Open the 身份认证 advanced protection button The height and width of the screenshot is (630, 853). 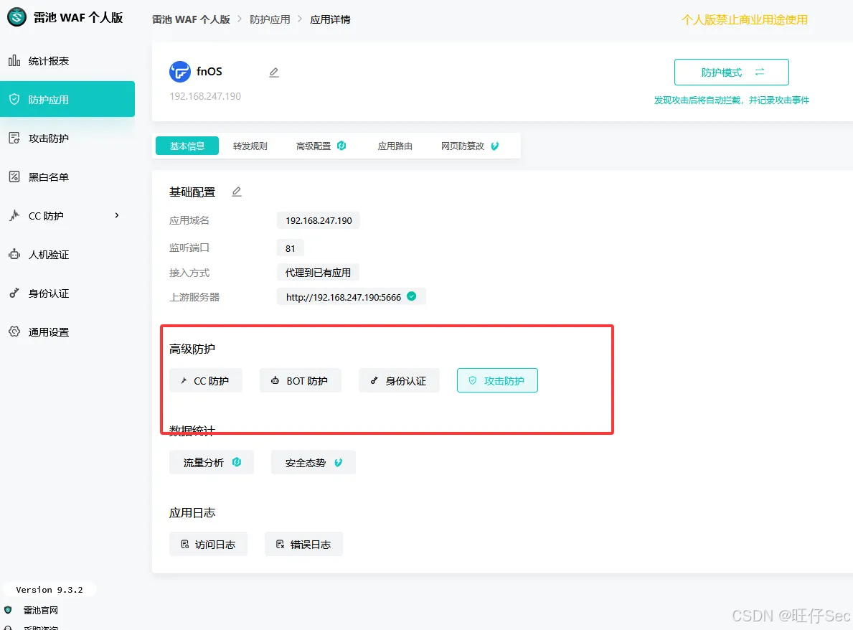pyautogui.click(x=400, y=381)
